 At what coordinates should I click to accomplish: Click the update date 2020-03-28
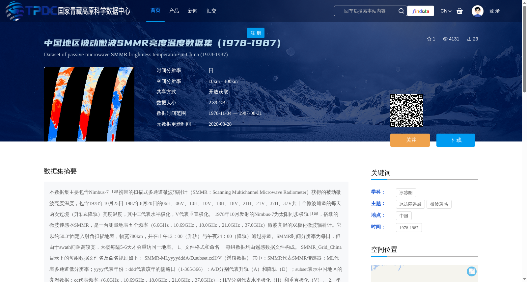220,124
